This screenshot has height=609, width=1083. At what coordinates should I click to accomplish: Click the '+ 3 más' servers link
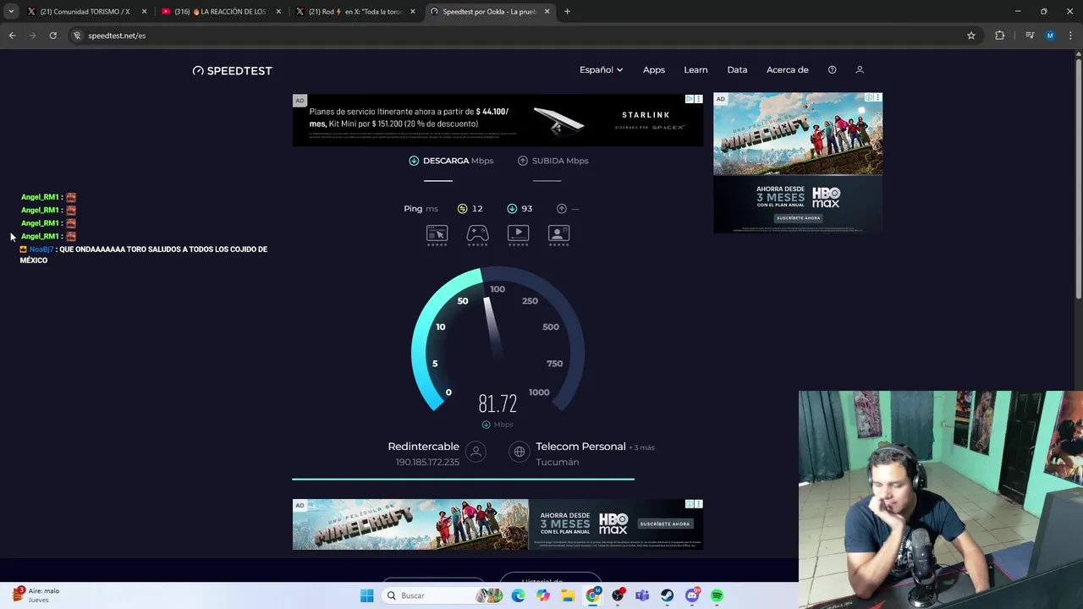pyautogui.click(x=642, y=447)
